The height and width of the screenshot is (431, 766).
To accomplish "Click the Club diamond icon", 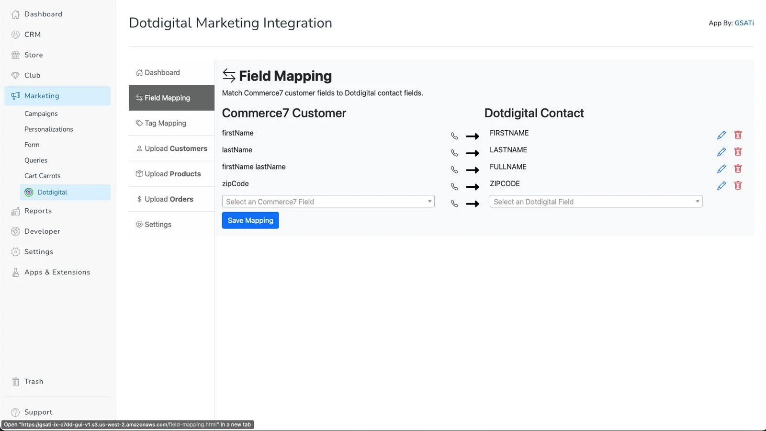I will [15, 75].
